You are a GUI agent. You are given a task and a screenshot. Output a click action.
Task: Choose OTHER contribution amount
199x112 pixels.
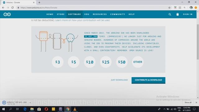(x=138, y=62)
